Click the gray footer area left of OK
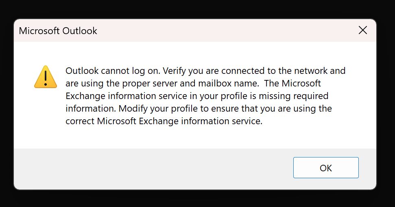The width and height of the screenshot is (395, 207). [155, 168]
